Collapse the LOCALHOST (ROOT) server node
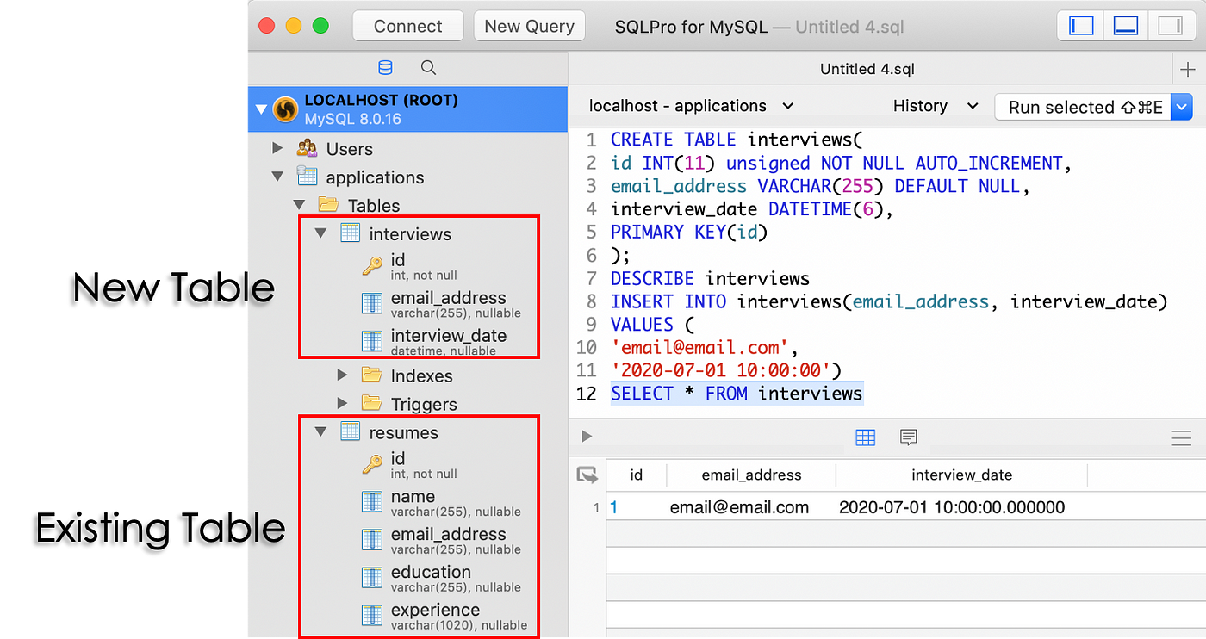The width and height of the screenshot is (1206, 639). [262, 109]
